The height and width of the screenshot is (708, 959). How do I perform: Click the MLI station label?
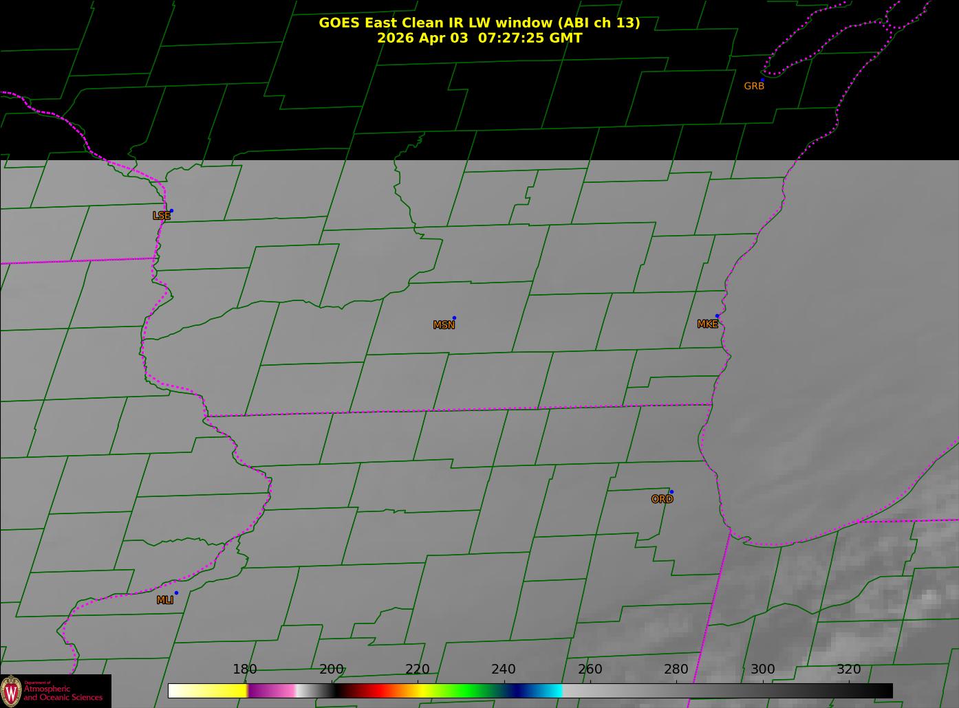[x=165, y=600]
